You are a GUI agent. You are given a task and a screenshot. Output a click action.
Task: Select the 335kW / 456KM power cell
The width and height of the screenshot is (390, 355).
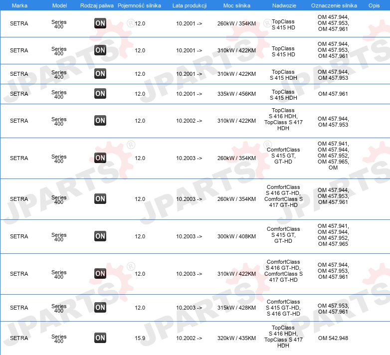coord(236,94)
